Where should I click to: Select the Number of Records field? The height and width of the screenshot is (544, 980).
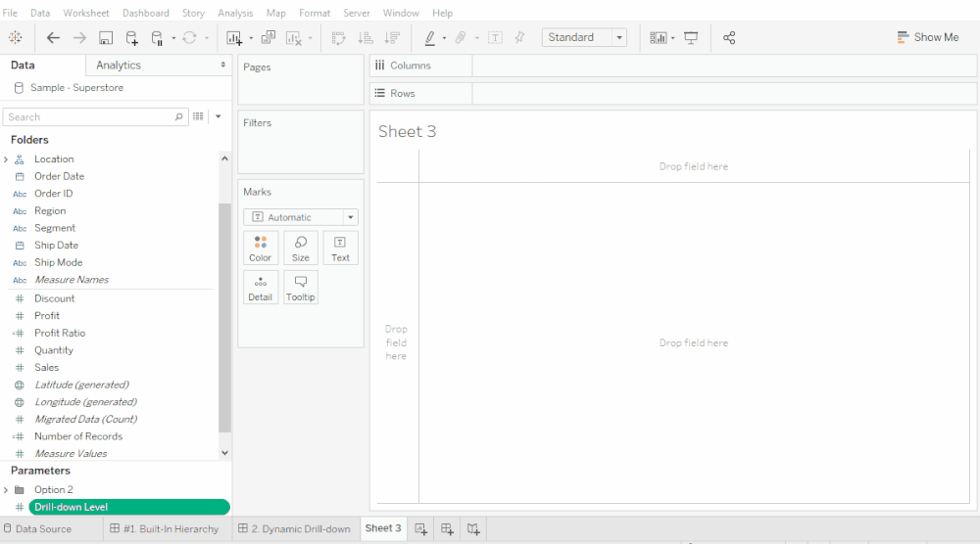pyautogui.click(x=78, y=436)
